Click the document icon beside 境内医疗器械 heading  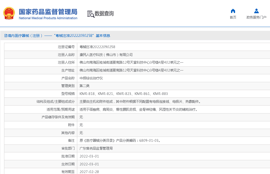pyautogui.click(x=6, y=36)
